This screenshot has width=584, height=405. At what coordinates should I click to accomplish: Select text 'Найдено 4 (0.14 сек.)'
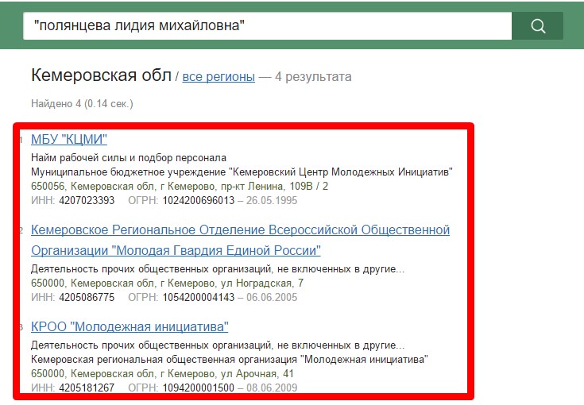pos(82,103)
